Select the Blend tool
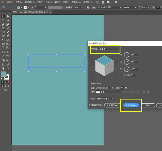Image resolution: width=162 pixels, height=151 pixels. click(8, 56)
